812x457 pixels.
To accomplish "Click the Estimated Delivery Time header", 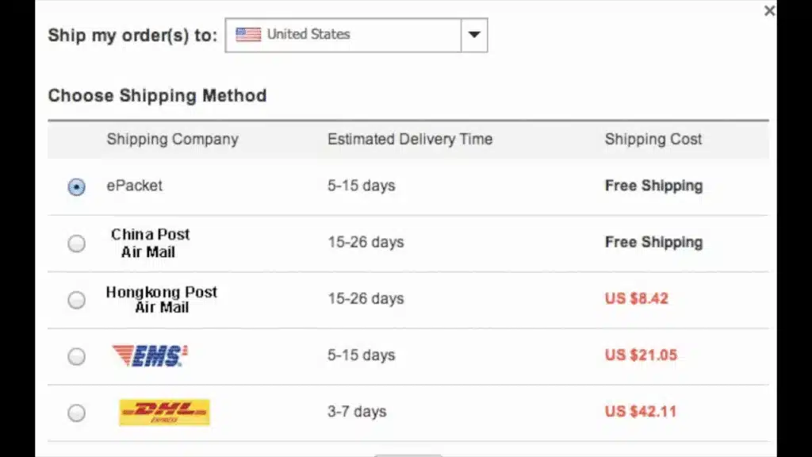I will coord(409,139).
